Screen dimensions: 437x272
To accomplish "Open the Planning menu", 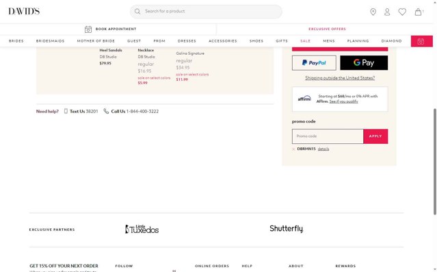I will pos(358,41).
